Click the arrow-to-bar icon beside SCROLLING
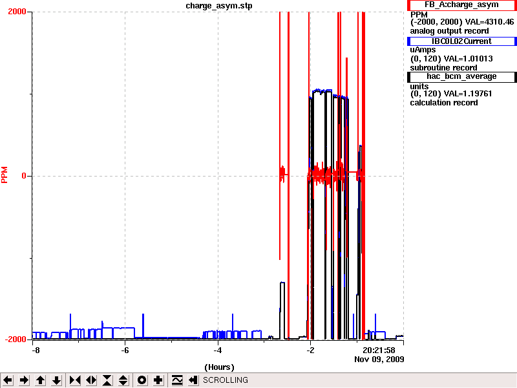This screenshot has height=388, width=517. [x=193, y=380]
